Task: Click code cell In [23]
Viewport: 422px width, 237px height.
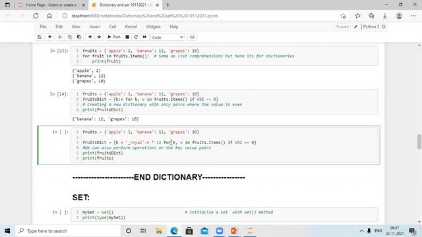Action: [x=224, y=56]
